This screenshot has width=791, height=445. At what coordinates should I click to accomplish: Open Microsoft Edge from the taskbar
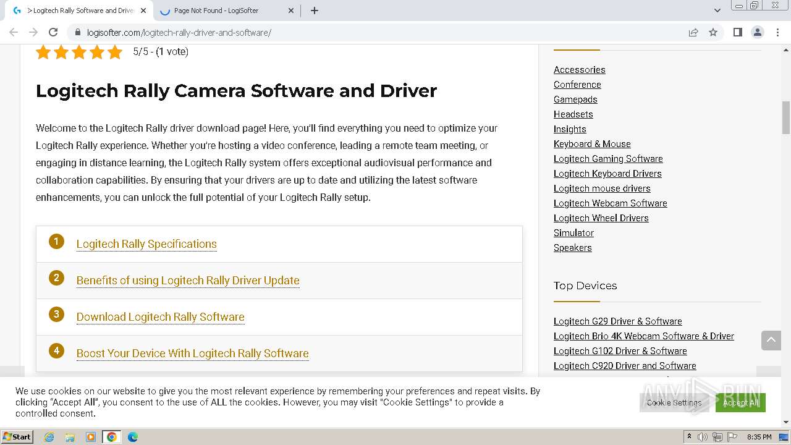click(133, 437)
